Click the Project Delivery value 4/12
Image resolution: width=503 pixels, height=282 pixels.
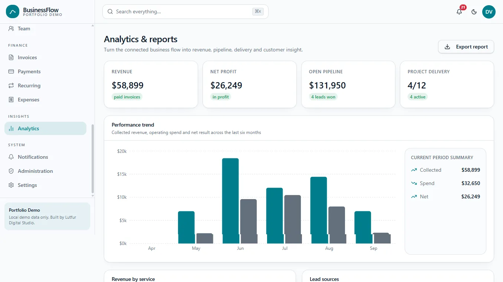pyautogui.click(x=417, y=85)
